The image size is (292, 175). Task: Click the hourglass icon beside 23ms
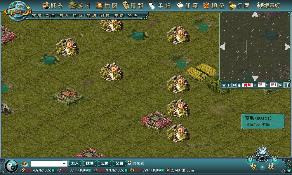click(184, 170)
